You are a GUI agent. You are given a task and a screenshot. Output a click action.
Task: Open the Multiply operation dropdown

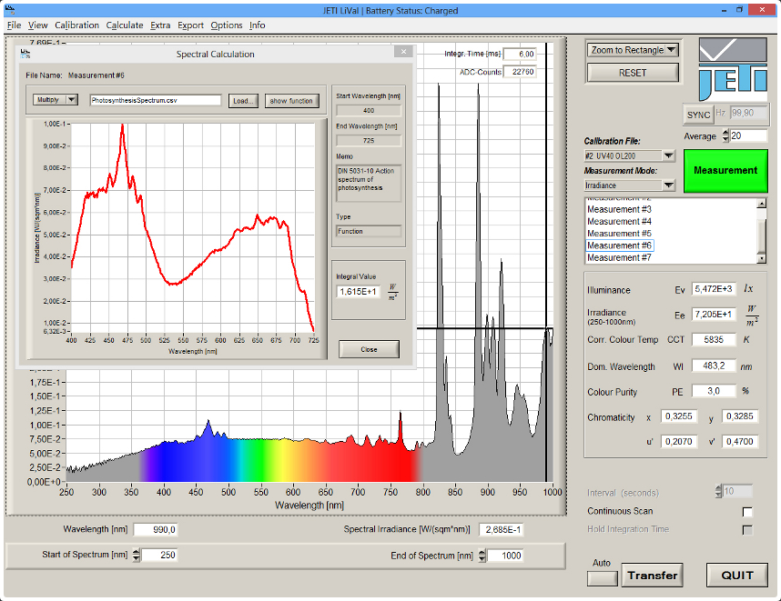coord(72,100)
